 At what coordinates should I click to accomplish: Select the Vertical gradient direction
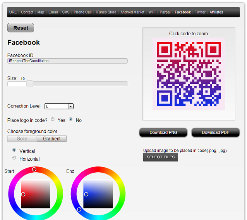[14, 150]
